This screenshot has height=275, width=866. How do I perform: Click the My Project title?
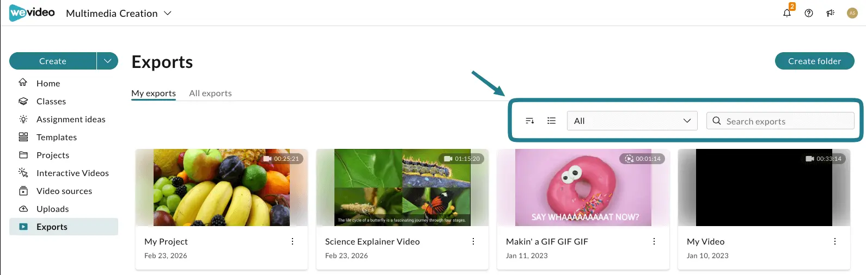(166, 241)
